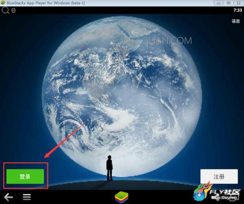This screenshot has width=244, height=204.
Task: Click the silhouetted figure standing below Earth
Action: coord(110,168)
